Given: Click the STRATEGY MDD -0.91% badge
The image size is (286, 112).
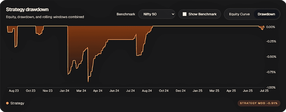Looking at the screenshot, I should tap(259, 103).
